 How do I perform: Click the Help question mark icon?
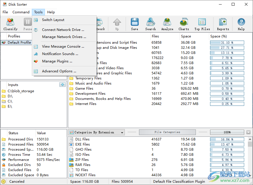coord(241,22)
